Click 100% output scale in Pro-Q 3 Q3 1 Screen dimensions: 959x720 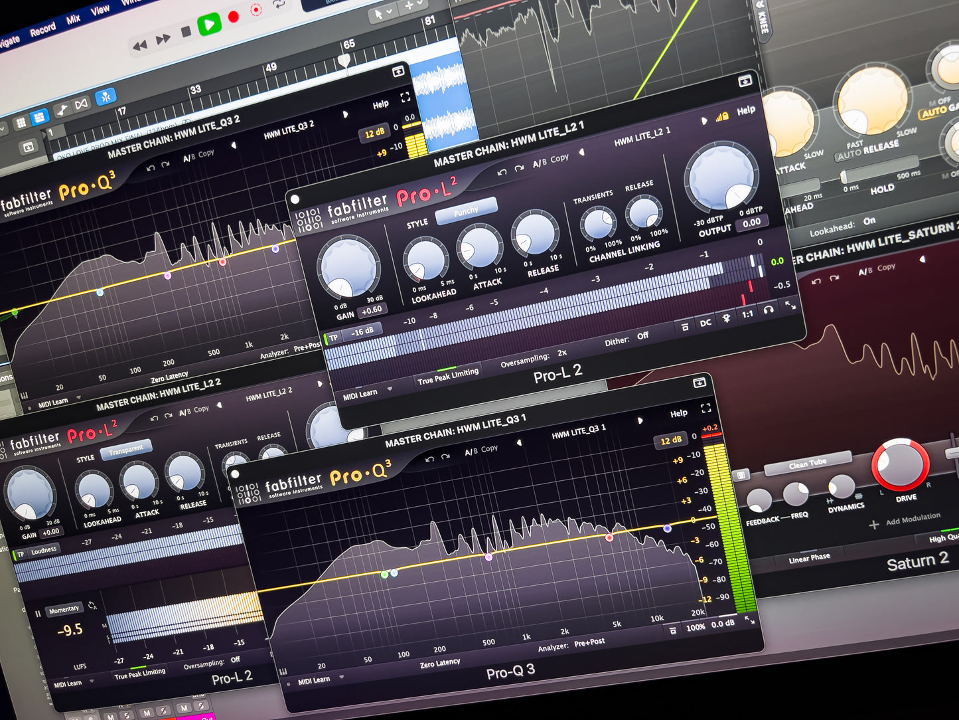tap(695, 627)
